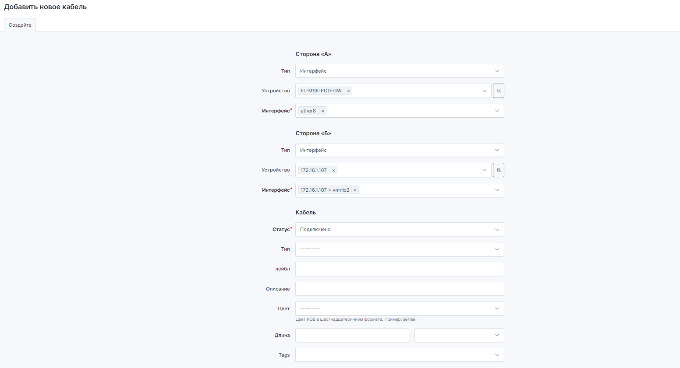Expand the Tags dropdown
This screenshot has height=368, width=680.
coord(399,355)
